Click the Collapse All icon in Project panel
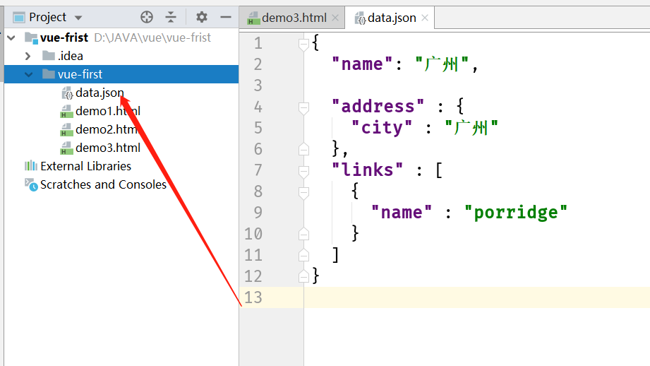This screenshot has width=650, height=366. click(171, 17)
